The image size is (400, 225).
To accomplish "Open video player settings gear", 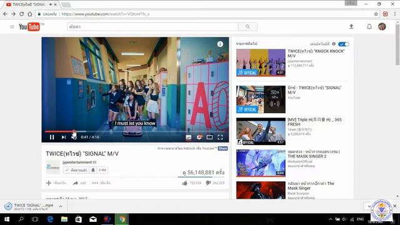I will coord(199,137).
